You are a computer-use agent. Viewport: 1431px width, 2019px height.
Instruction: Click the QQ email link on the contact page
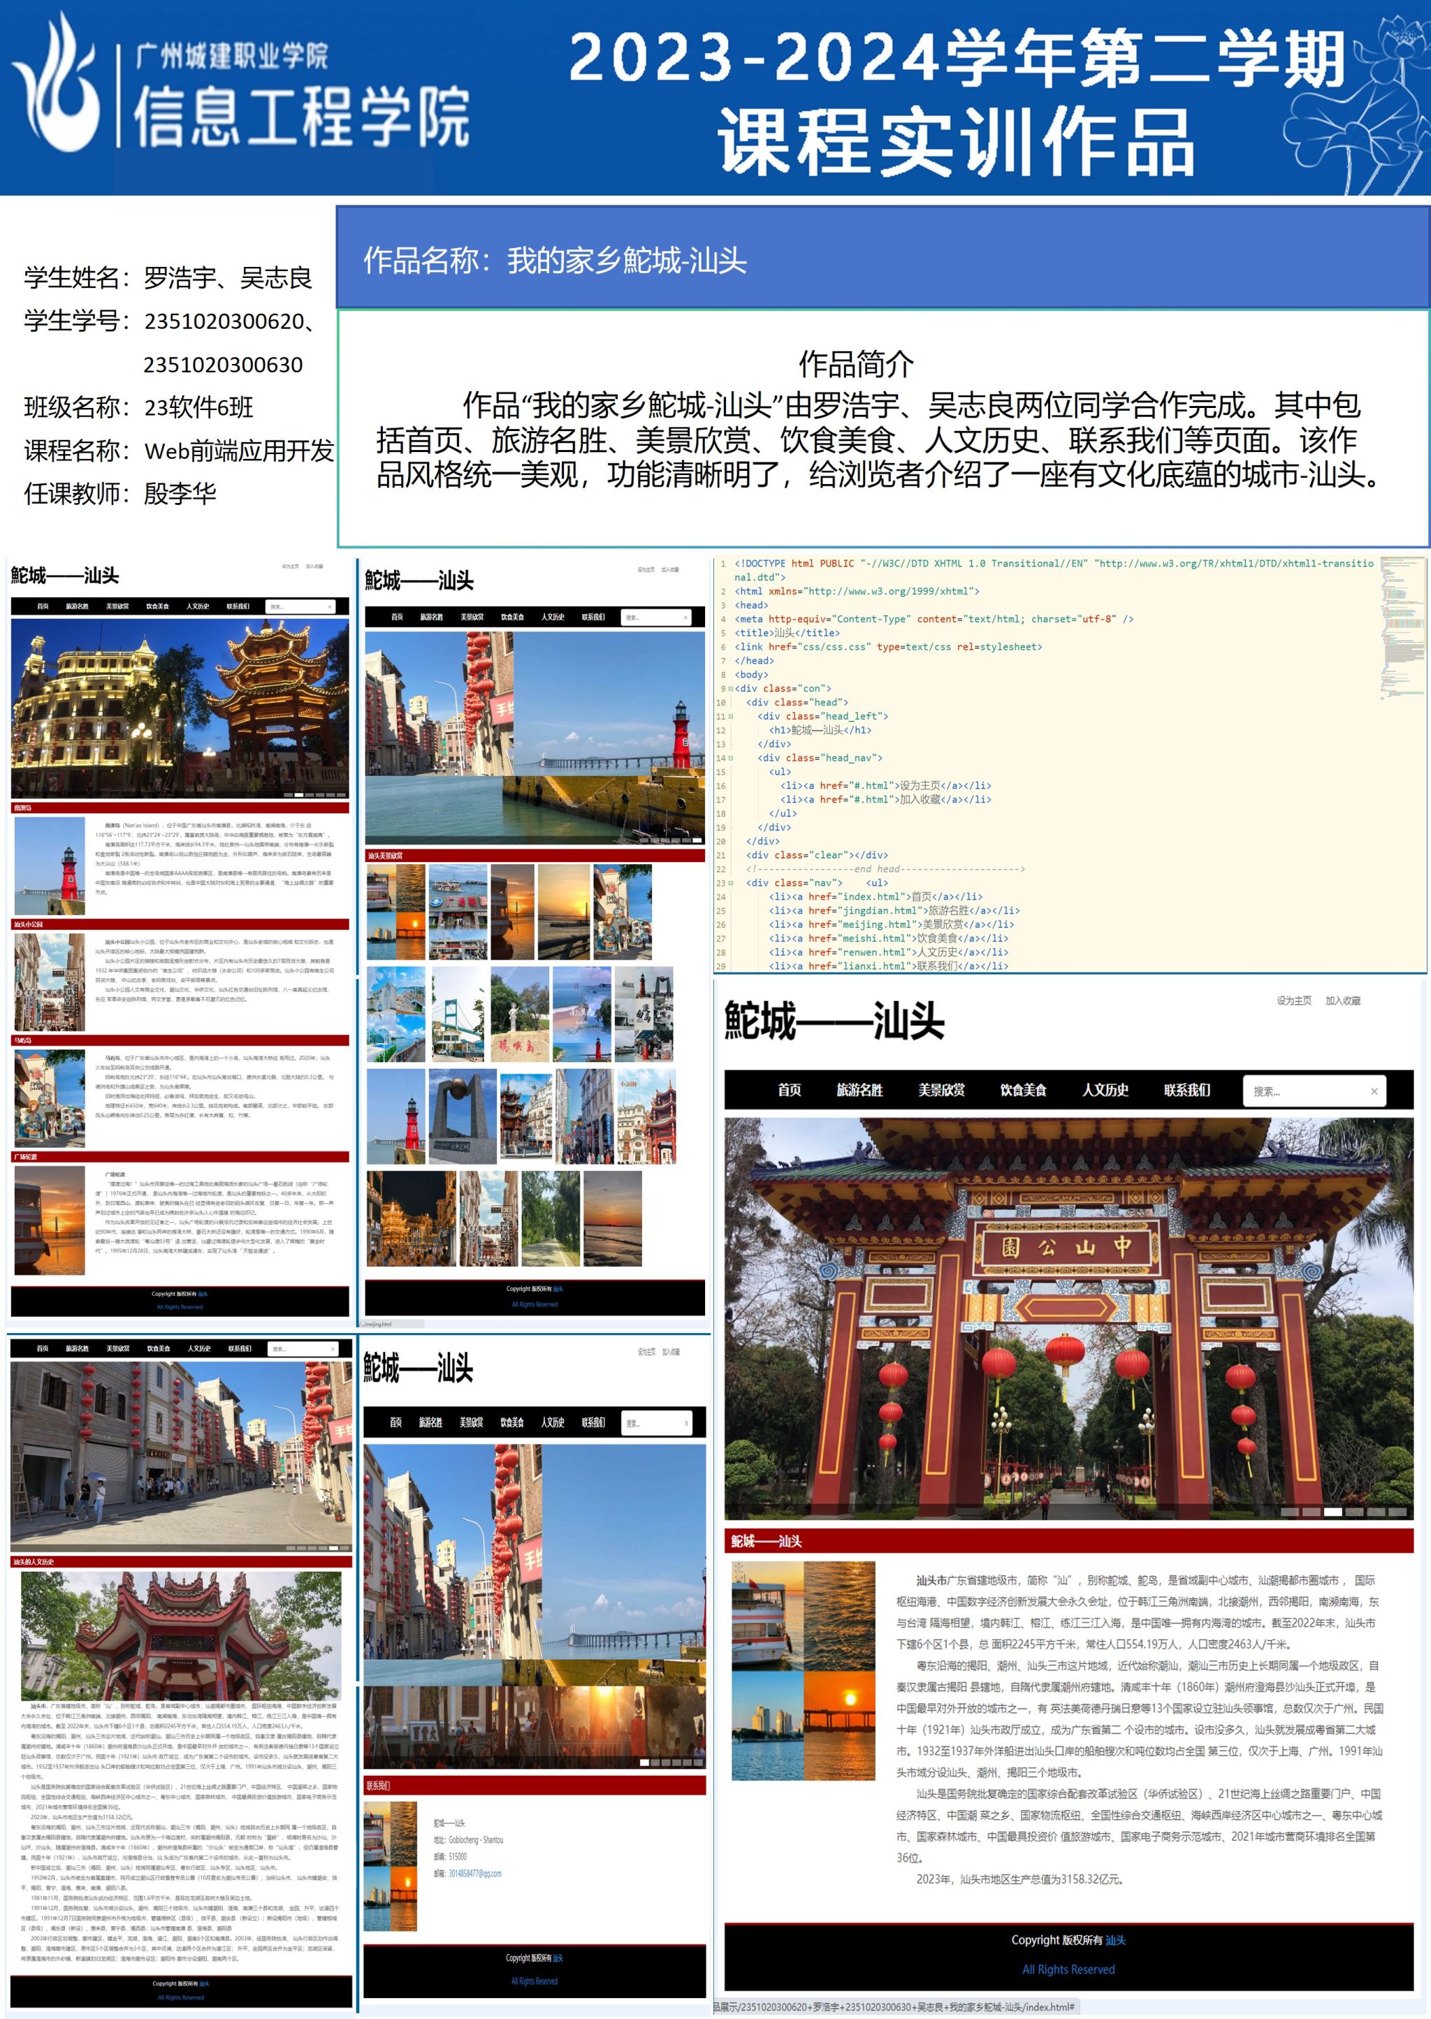(475, 1874)
